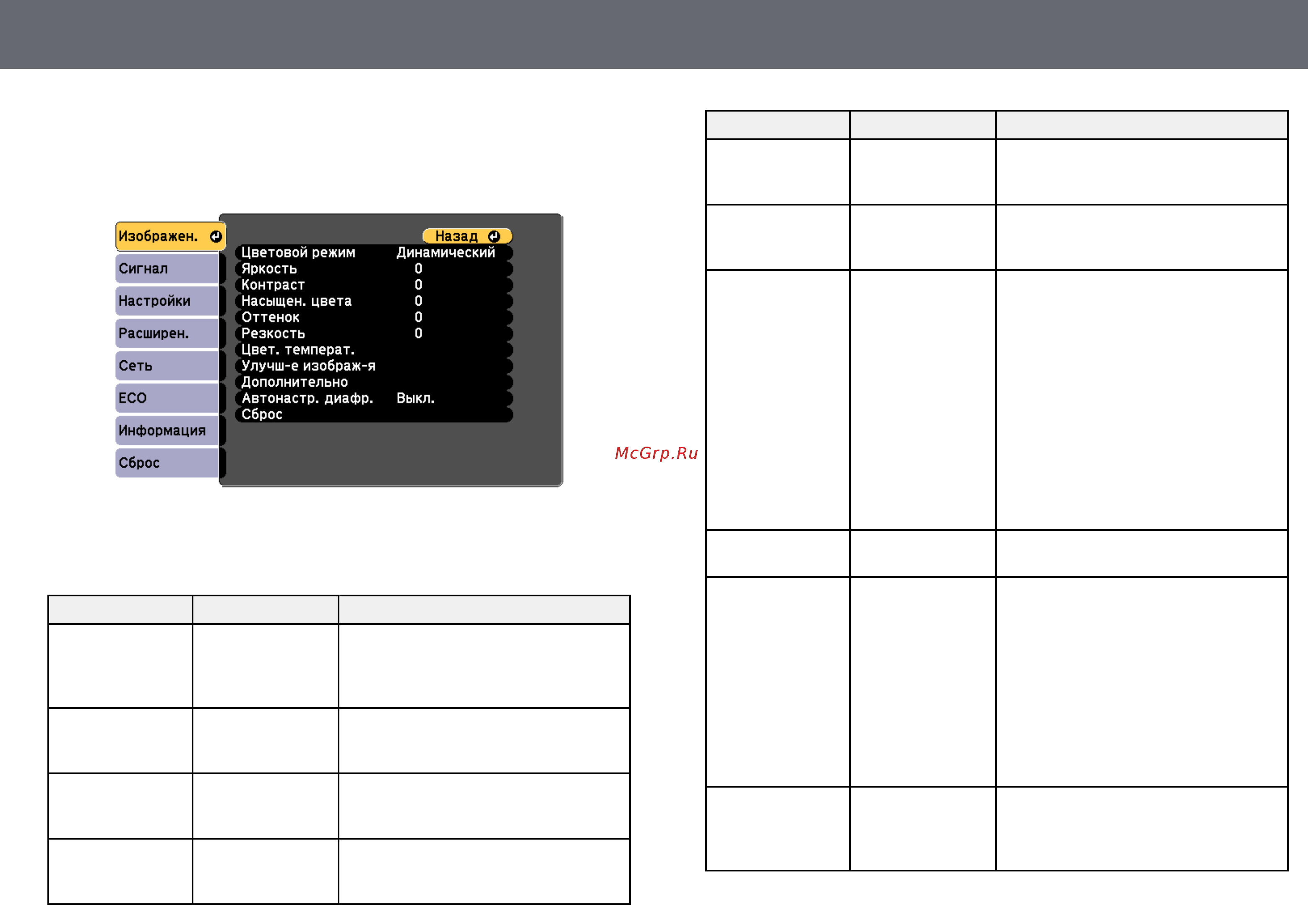1308x905 pixels.
Task: Open the Настройки menu tab
Action: tap(167, 301)
